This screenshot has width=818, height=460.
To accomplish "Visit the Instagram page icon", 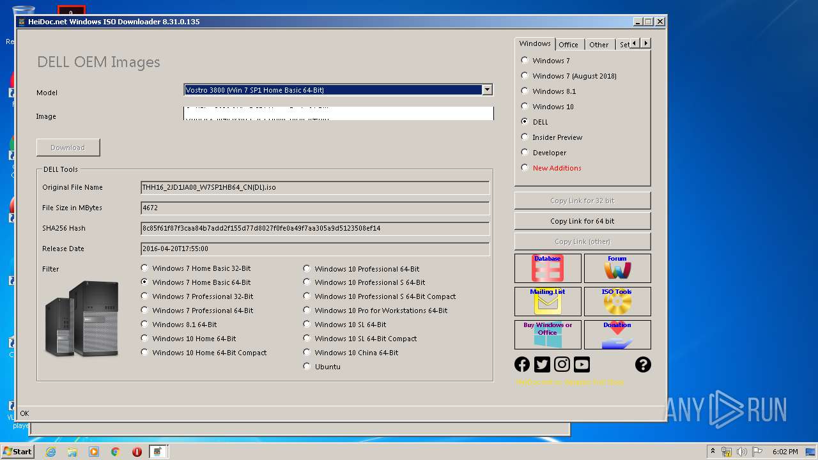I will point(562,364).
